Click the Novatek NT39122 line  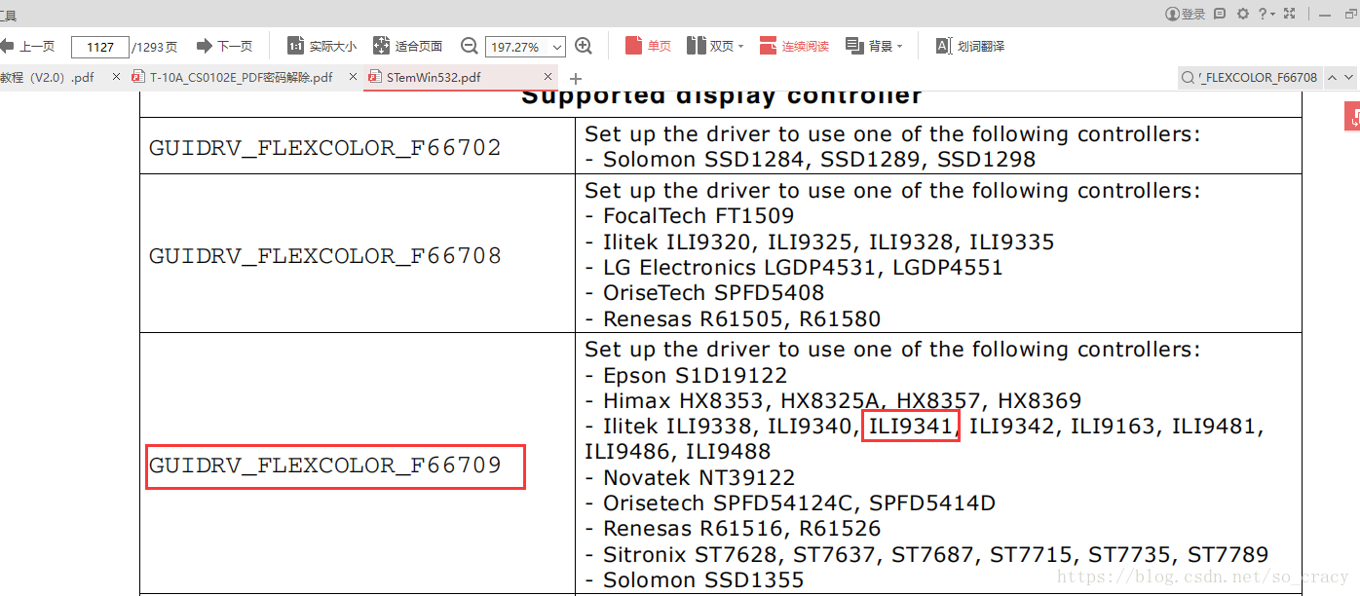click(690, 477)
